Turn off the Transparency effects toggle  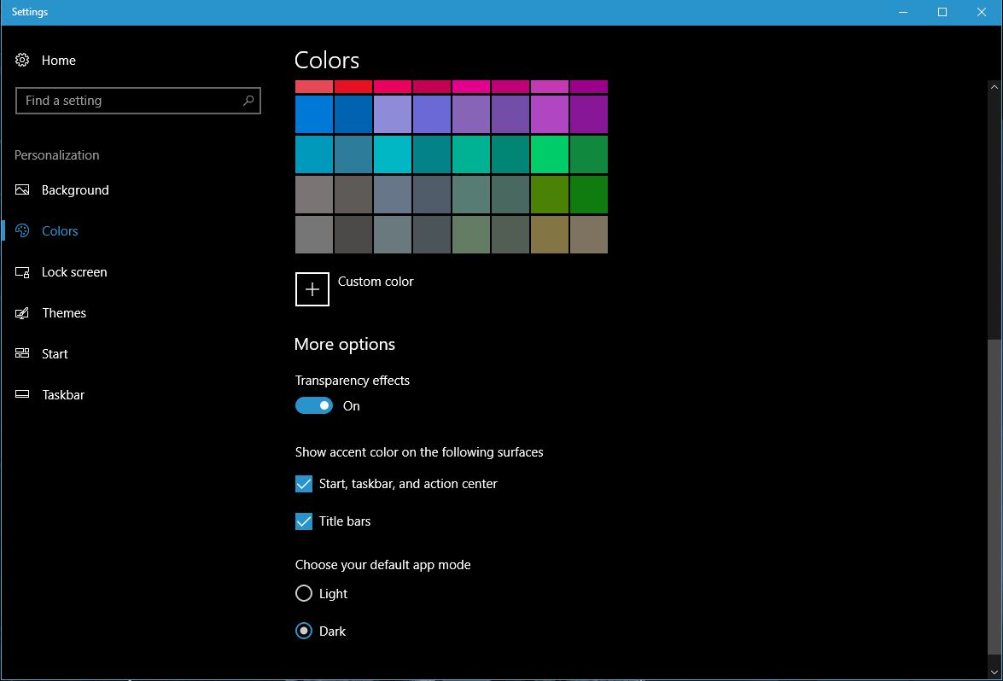[314, 406]
